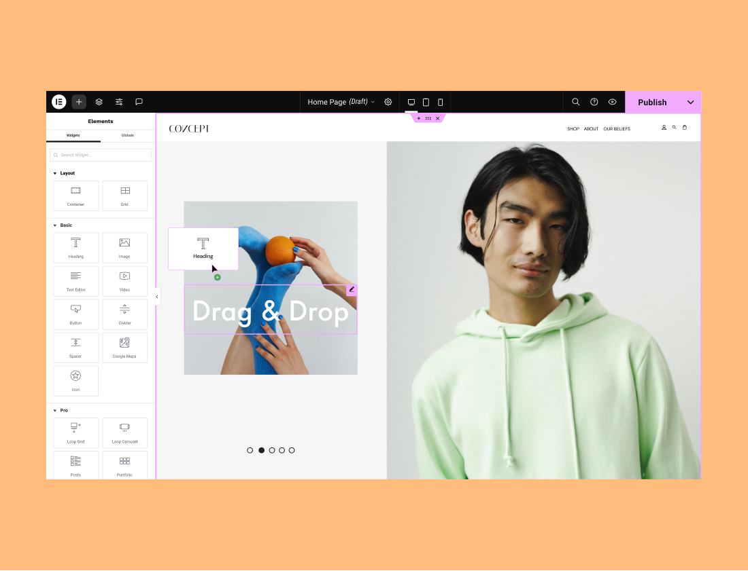Click the Elementor logo icon
The width and height of the screenshot is (748, 571).
click(x=59, y=102)
